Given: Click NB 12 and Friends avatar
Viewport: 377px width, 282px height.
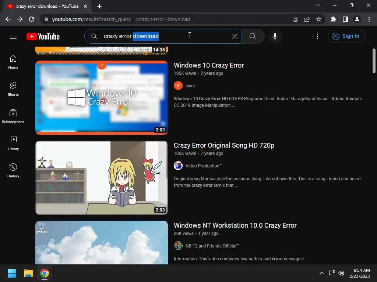Looking at the screenshot, I should [178, 246].
